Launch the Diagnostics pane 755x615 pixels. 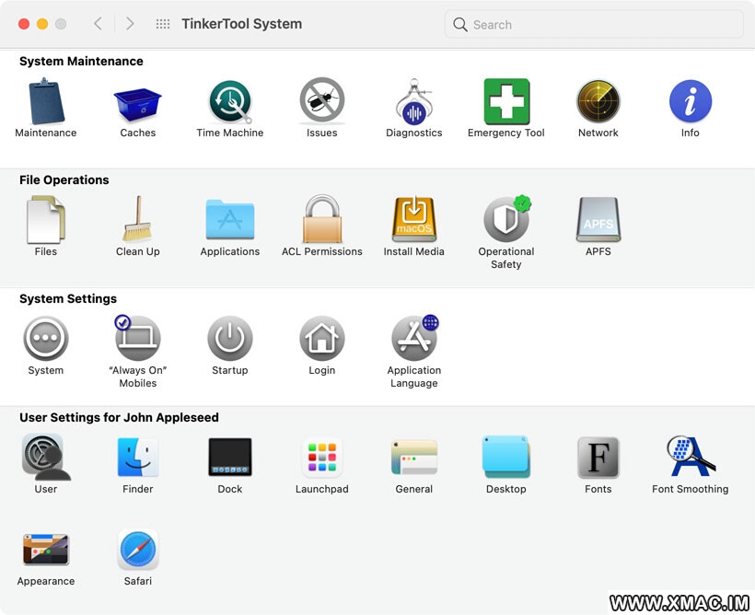click(x=414, y=101)
